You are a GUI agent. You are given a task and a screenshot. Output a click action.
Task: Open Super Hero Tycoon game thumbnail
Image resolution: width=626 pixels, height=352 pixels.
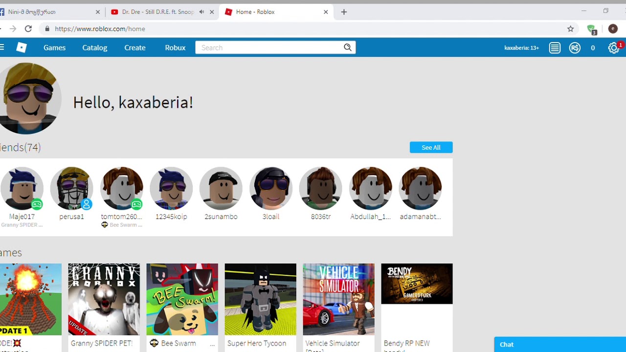point(260,299)
